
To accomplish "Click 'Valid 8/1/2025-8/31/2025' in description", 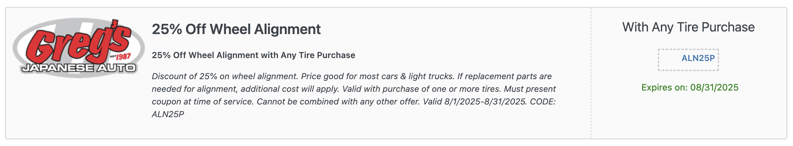I will 475,102.
